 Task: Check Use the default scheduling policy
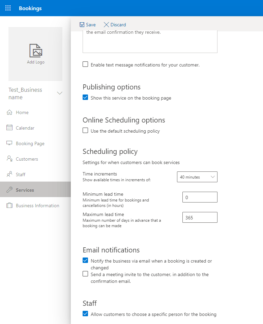pyautogui.click(x=85, y=130)
